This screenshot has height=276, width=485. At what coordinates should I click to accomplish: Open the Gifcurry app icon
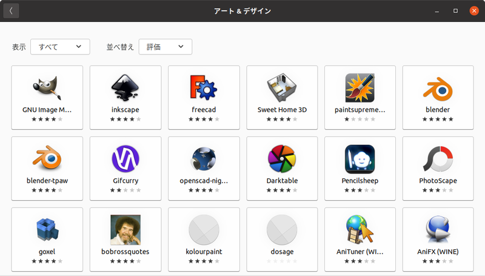point(125,159)
